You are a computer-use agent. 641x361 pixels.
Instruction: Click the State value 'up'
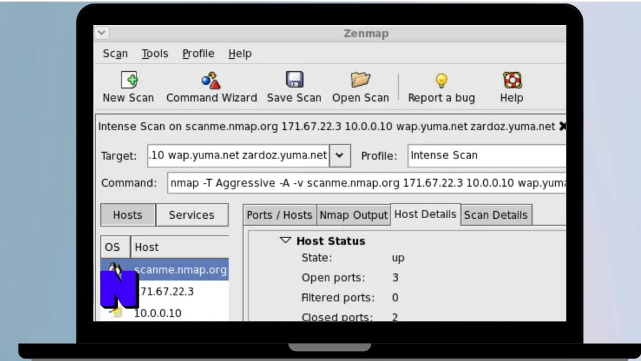tap(398, 258)
